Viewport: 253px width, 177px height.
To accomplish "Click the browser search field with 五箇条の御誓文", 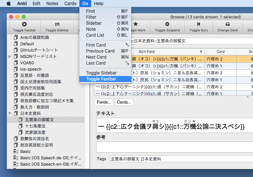I will pyautogui.click(x=192, y=41).
